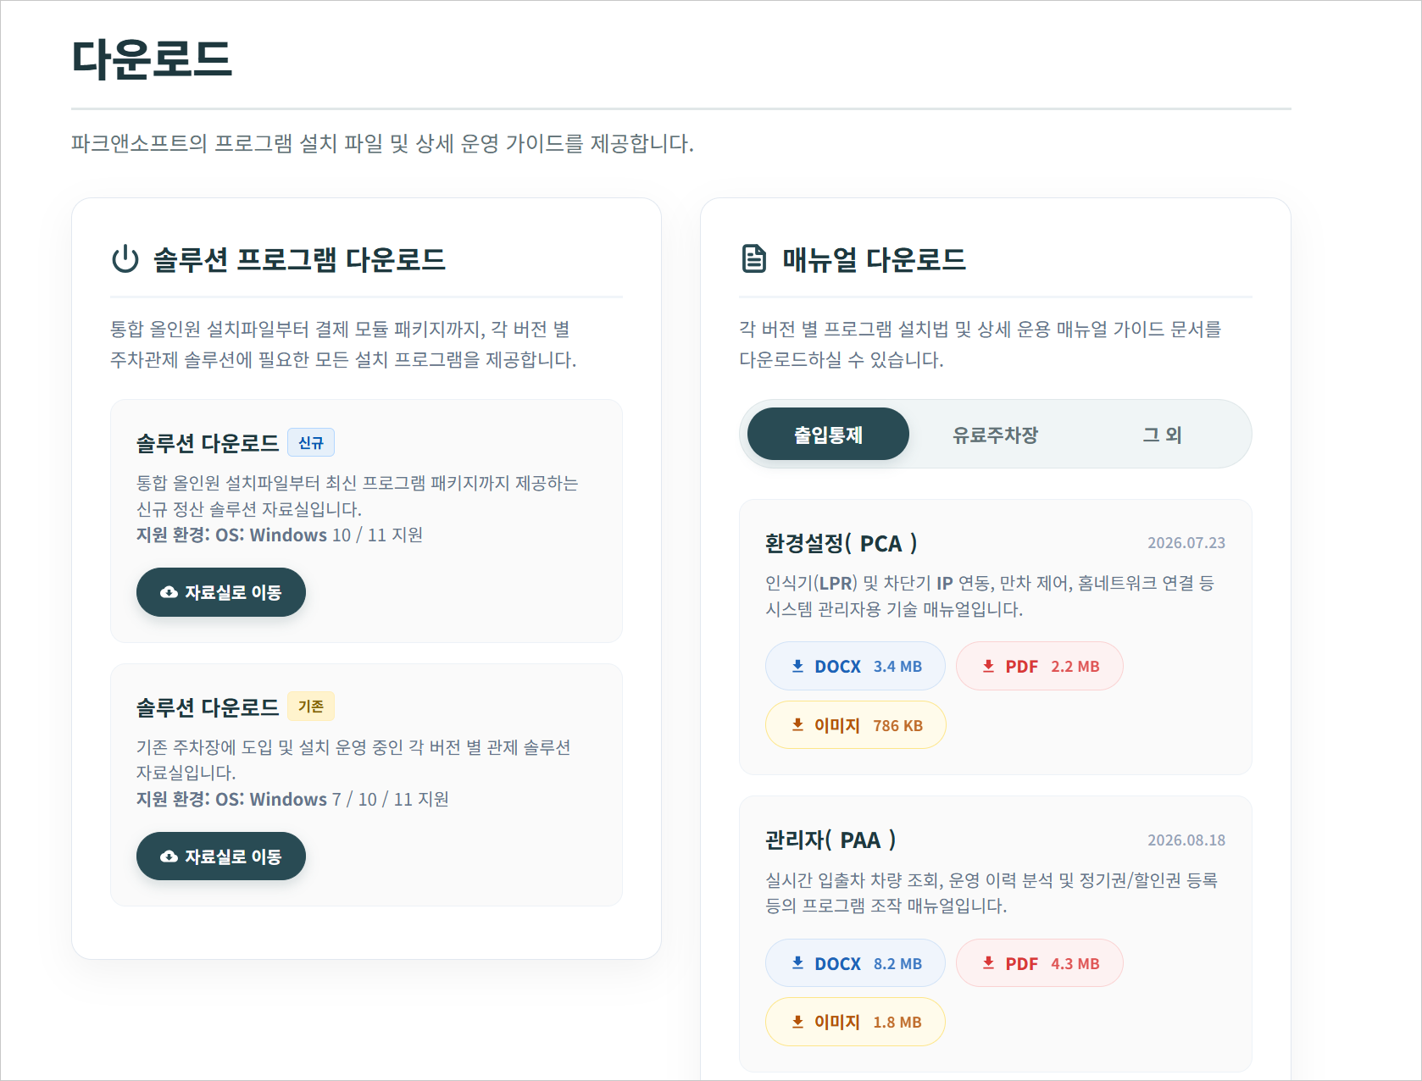Click download arrow icon on PCA PDF 2.2 MB
This screenshot has width=1422, height=1081.
point(988,666)
